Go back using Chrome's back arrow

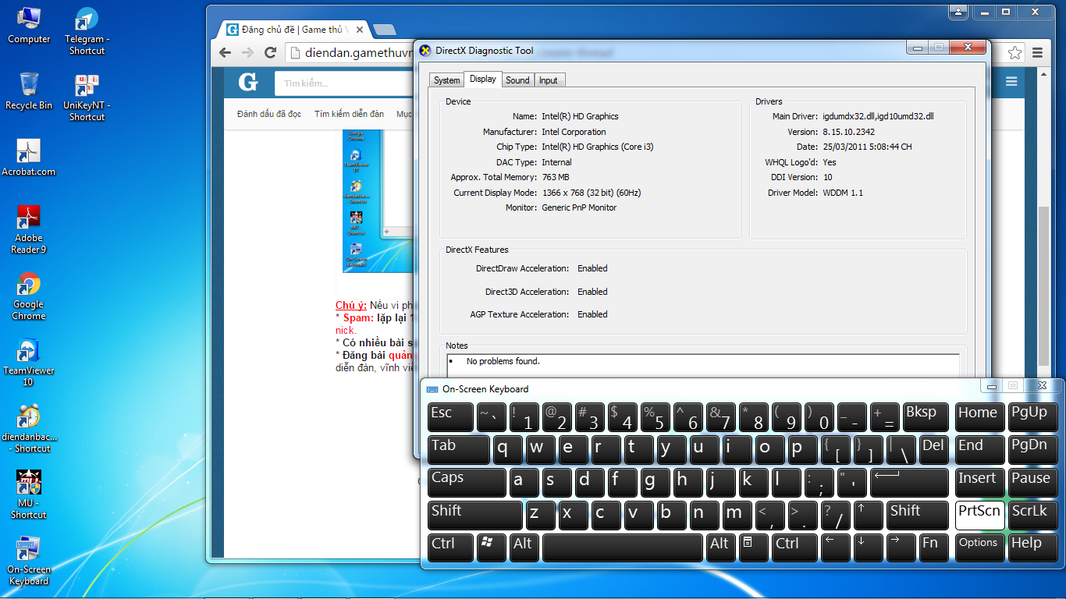point(226,53)
